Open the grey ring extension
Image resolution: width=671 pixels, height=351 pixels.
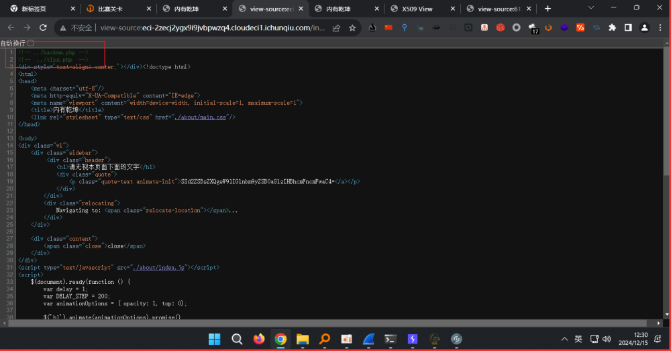517,28
